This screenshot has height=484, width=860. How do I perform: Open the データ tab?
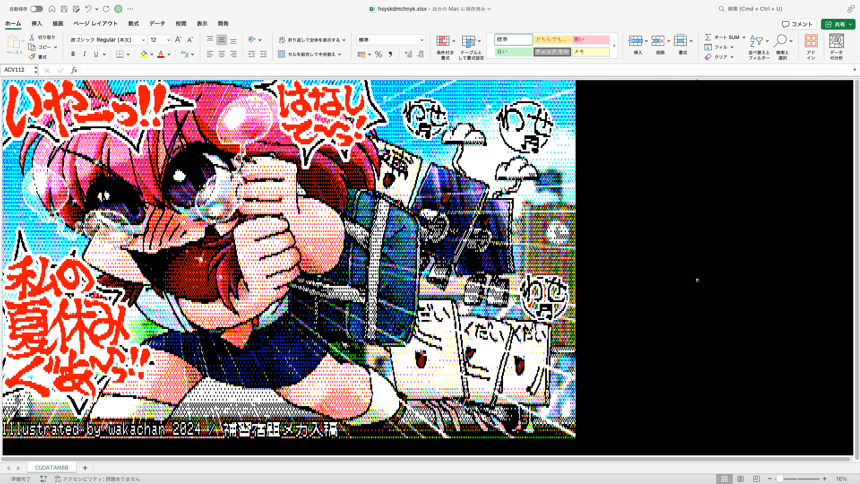click(157, 24)
